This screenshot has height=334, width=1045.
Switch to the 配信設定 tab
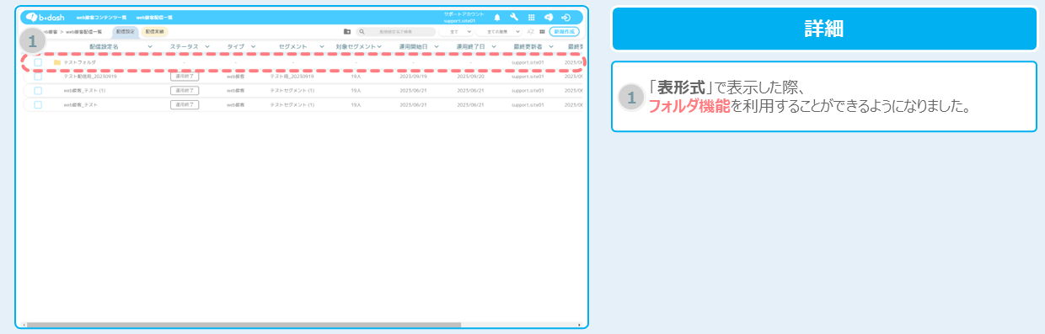[125, 31]
